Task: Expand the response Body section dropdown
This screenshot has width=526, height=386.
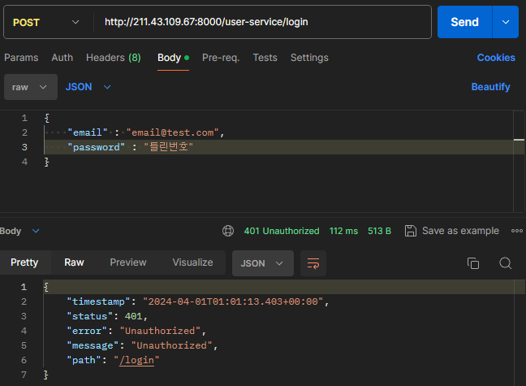Action: click(19, 231)
